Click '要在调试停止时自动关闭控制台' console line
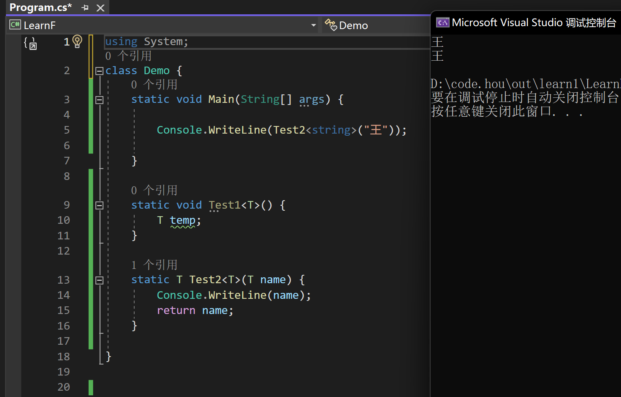 (525, 97)
